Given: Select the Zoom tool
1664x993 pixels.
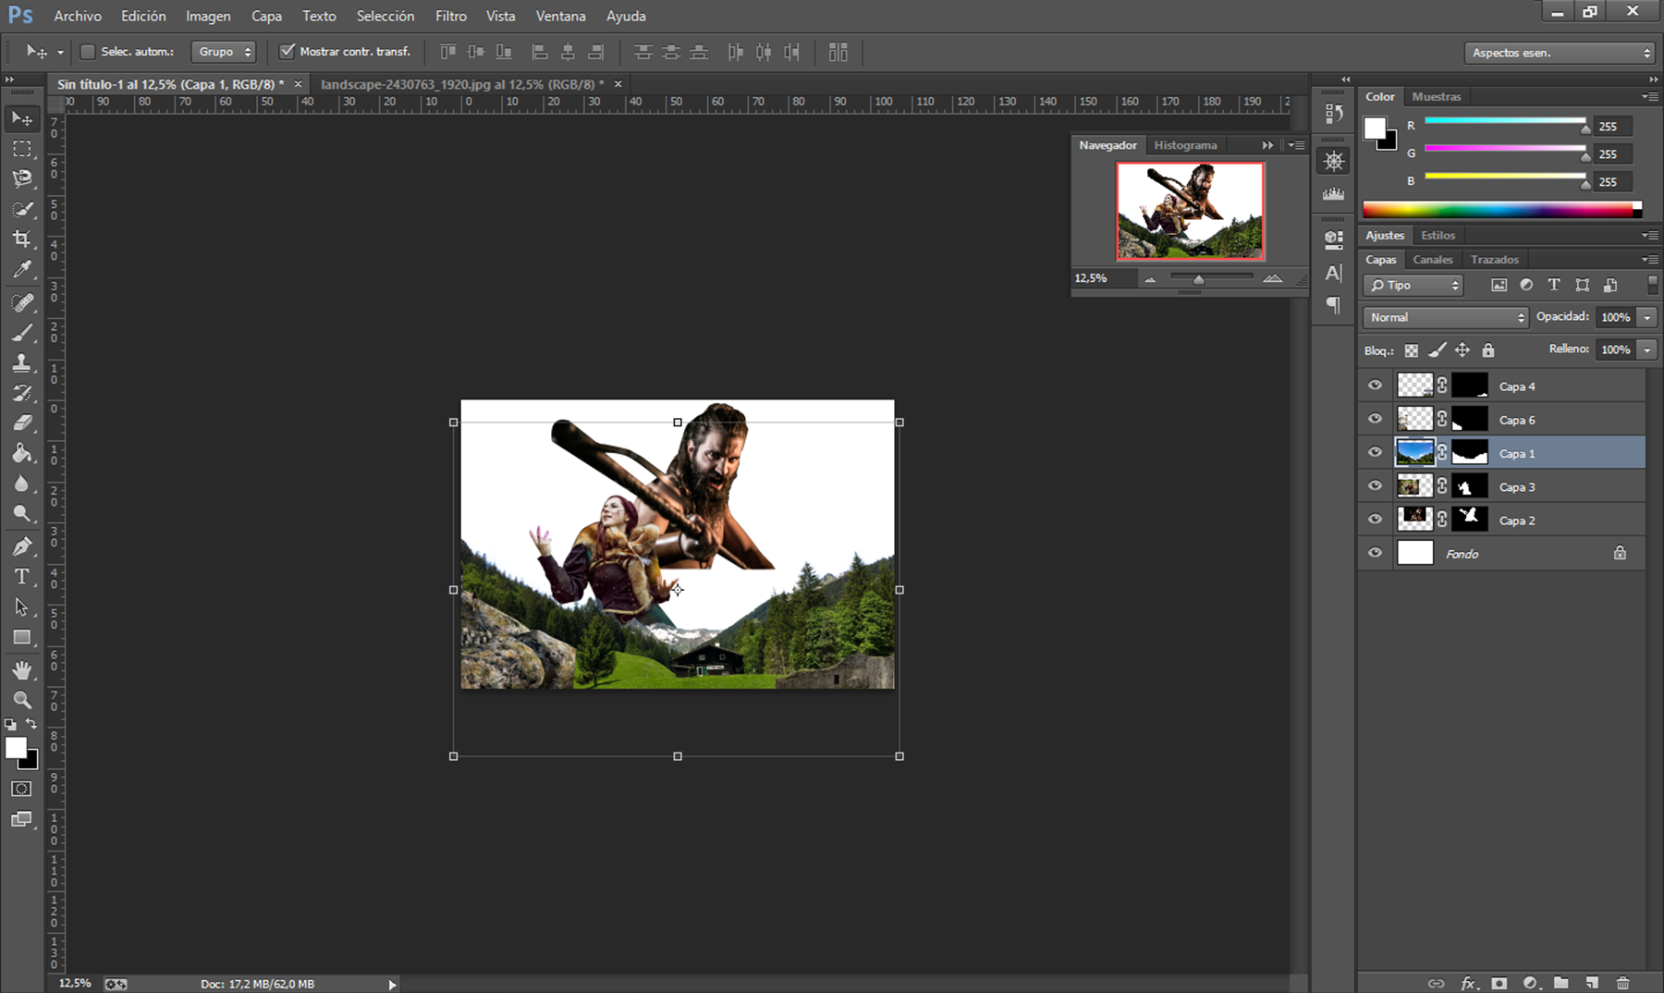Looking at the screenshot, I should click(22, 700).
